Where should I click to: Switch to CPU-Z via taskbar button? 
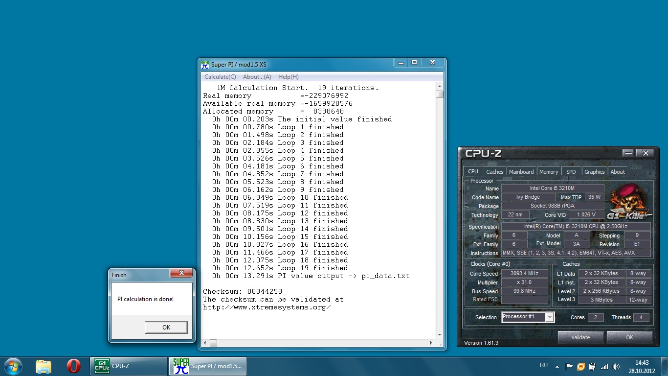(129, 366)
